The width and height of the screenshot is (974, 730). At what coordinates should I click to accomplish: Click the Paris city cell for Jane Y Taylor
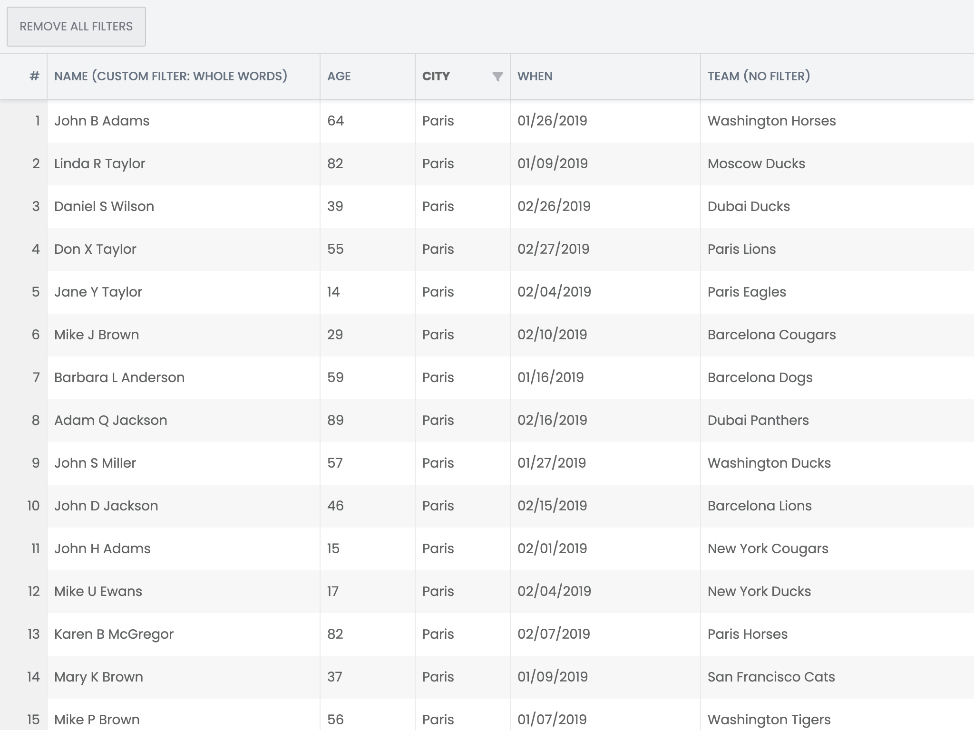click(438, 292)
